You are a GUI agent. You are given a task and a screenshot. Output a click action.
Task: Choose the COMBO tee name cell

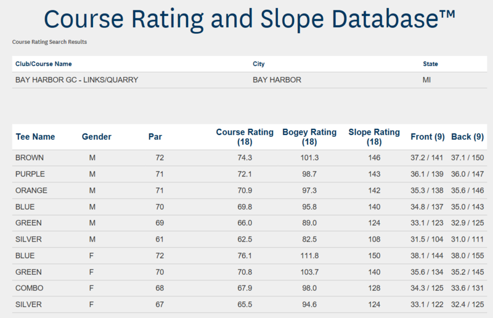pos(29,287)
